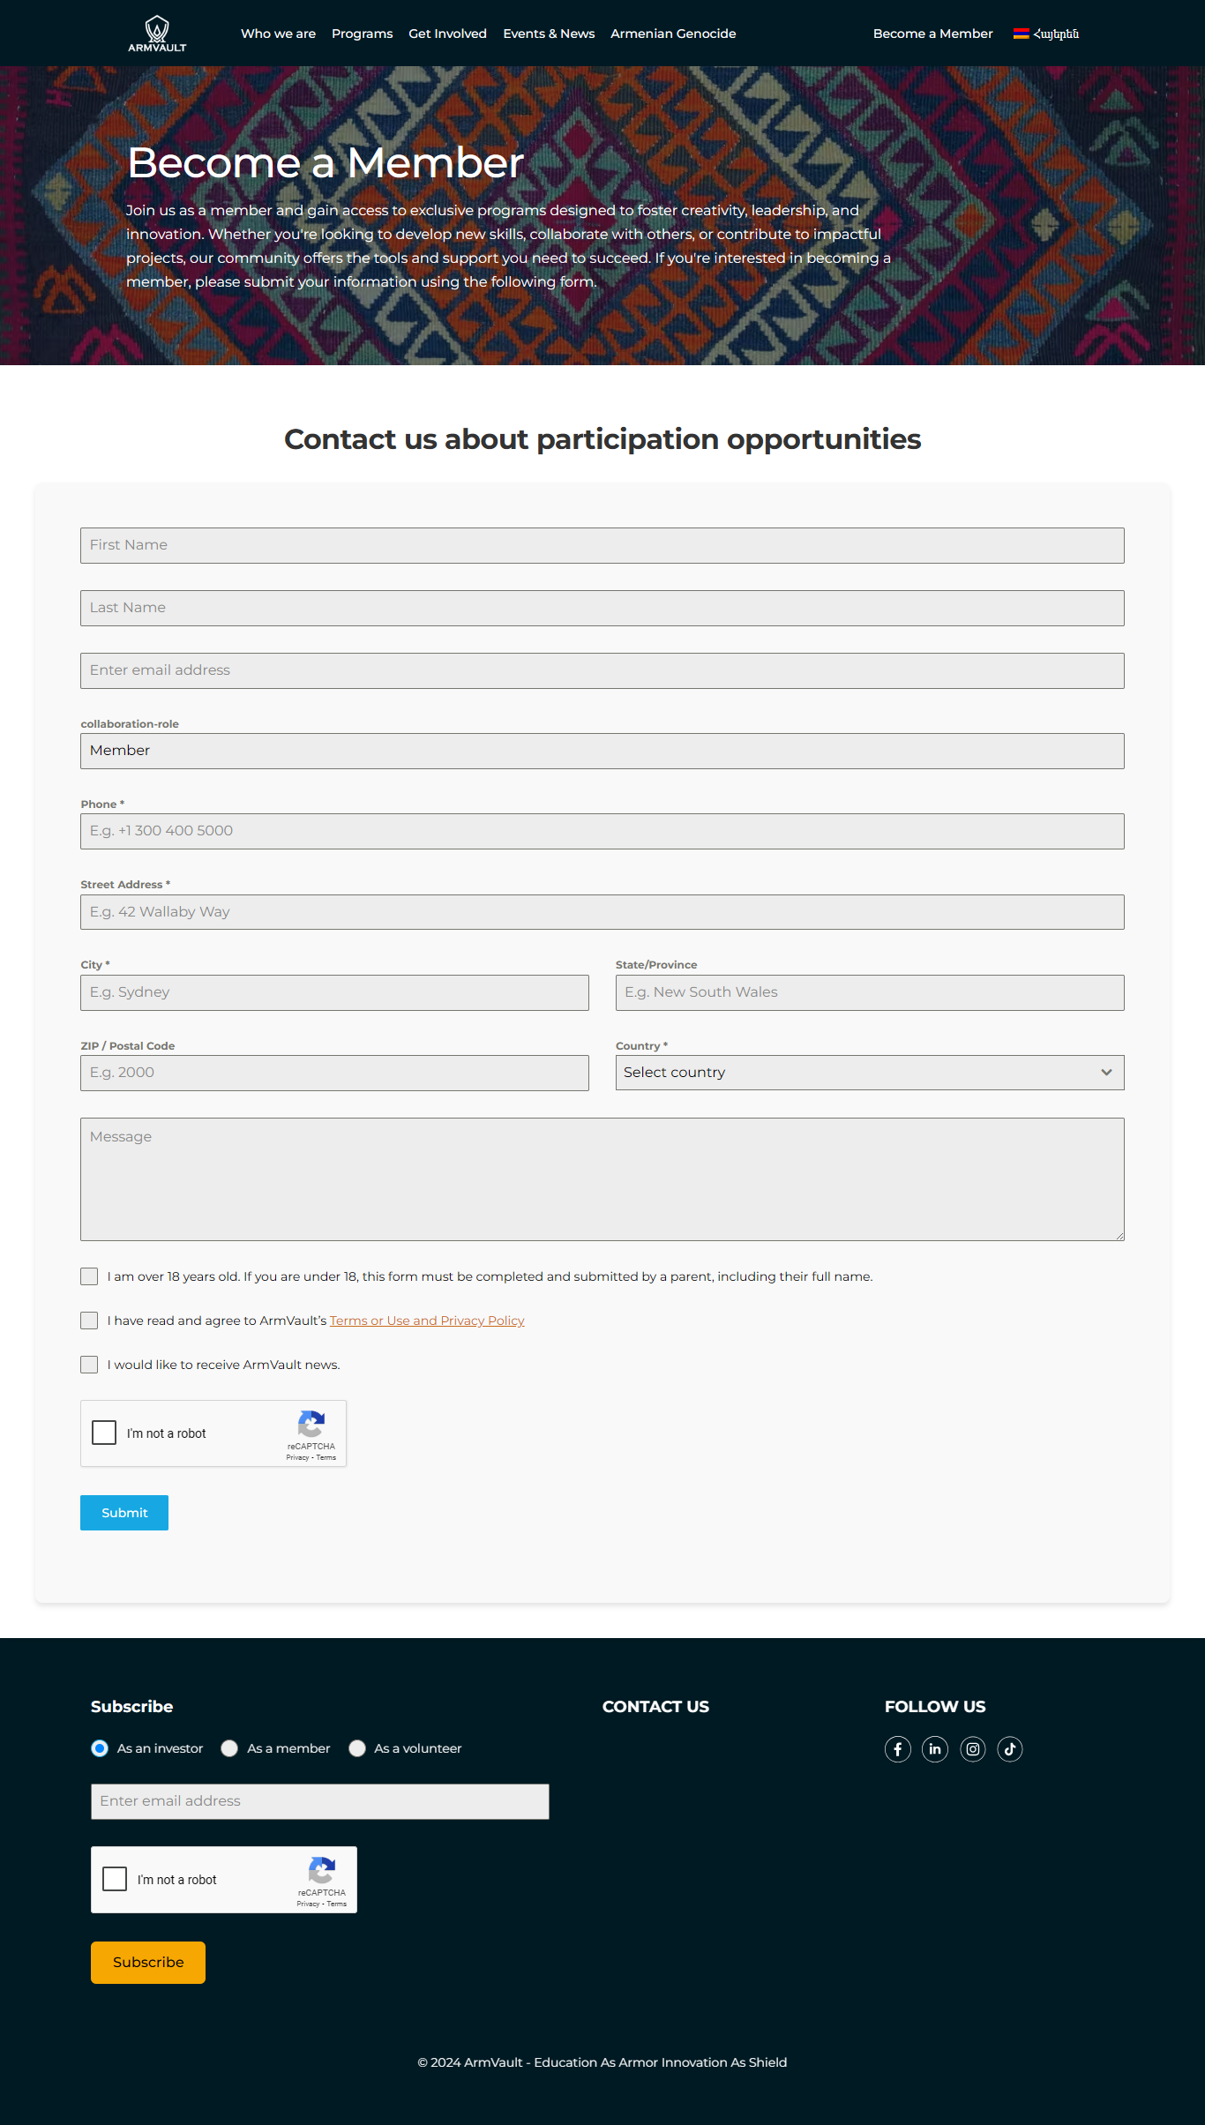Open ArmVault LinkedIn page icon
1205x2125 pixels.
[934, 1749]
